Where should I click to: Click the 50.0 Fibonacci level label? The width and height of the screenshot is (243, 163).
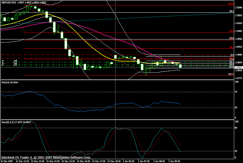[232, 64]
